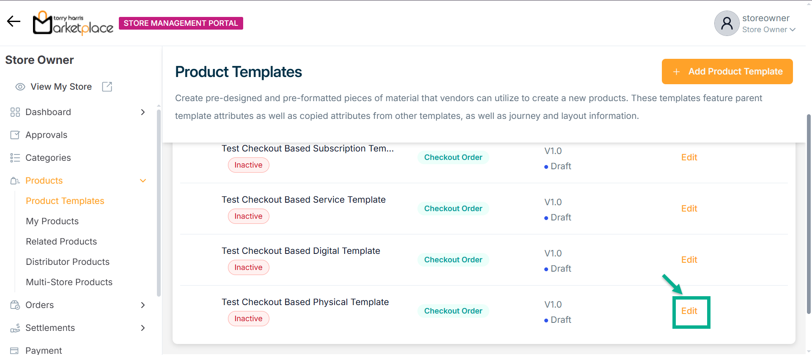
Task: Expand the Settlements submenu arrow
Action: 143,328
